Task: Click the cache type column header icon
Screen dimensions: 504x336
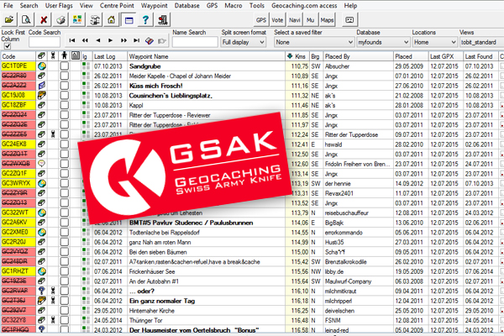Action: (41, 56)
